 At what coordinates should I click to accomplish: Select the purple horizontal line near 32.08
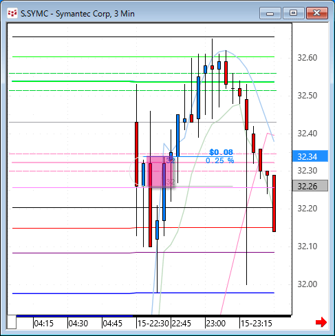tap(143, 253)
